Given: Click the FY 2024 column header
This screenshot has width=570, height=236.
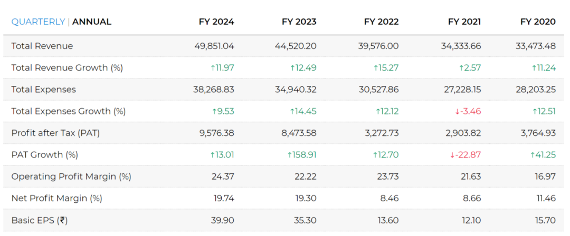Looking at the screenshot, I should tap(216, 22).
